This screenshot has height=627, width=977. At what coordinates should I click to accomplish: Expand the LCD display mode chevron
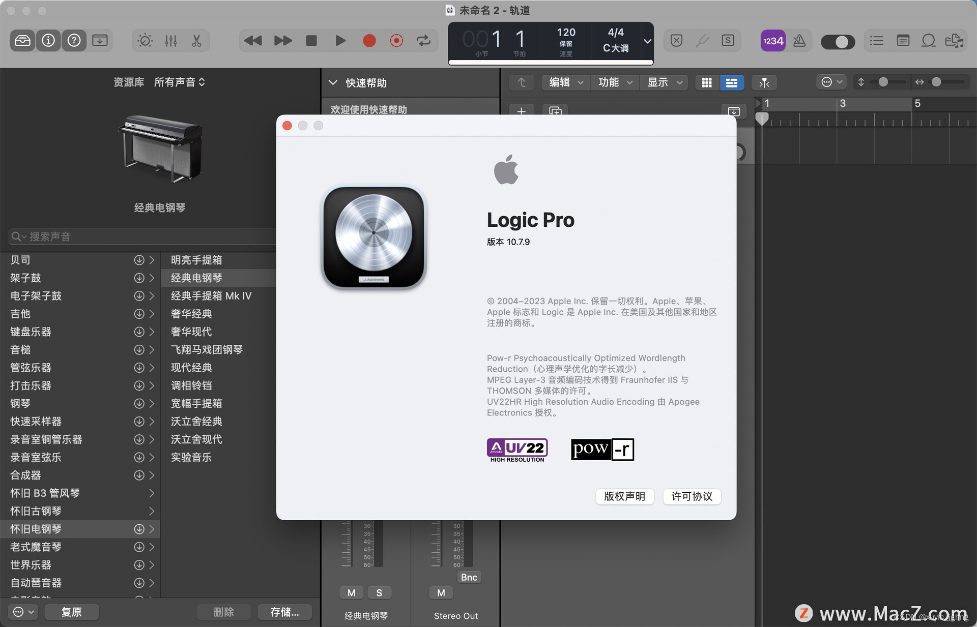coord(647,42)
